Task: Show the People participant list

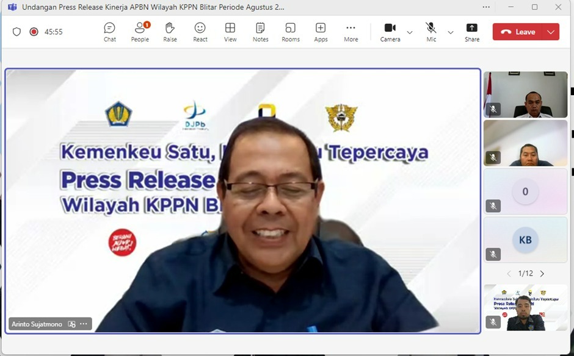Action: click(140, 32)
